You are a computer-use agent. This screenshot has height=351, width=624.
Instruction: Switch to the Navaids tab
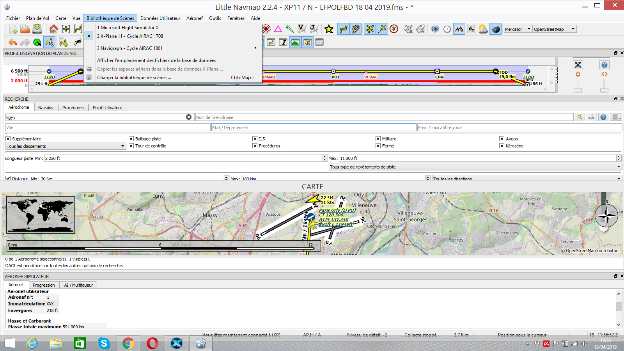[46, 108]
